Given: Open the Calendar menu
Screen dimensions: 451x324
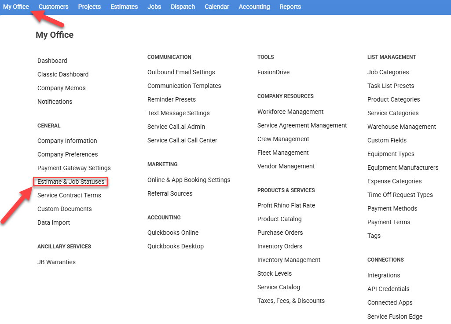Looking at the screenshot, I should pos(217,7).
